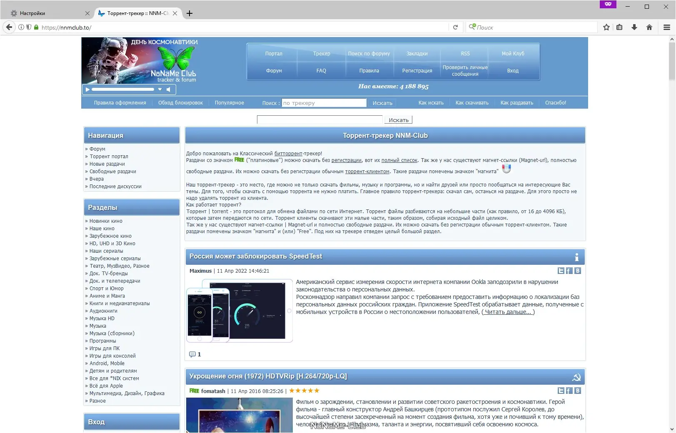Open the Обход блокировок link
Viewport: 676px width, 433px height.
point(180,103)
